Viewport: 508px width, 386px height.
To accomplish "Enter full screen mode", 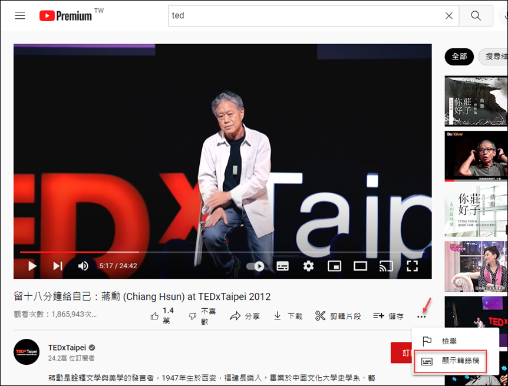I will coord(412,266).
